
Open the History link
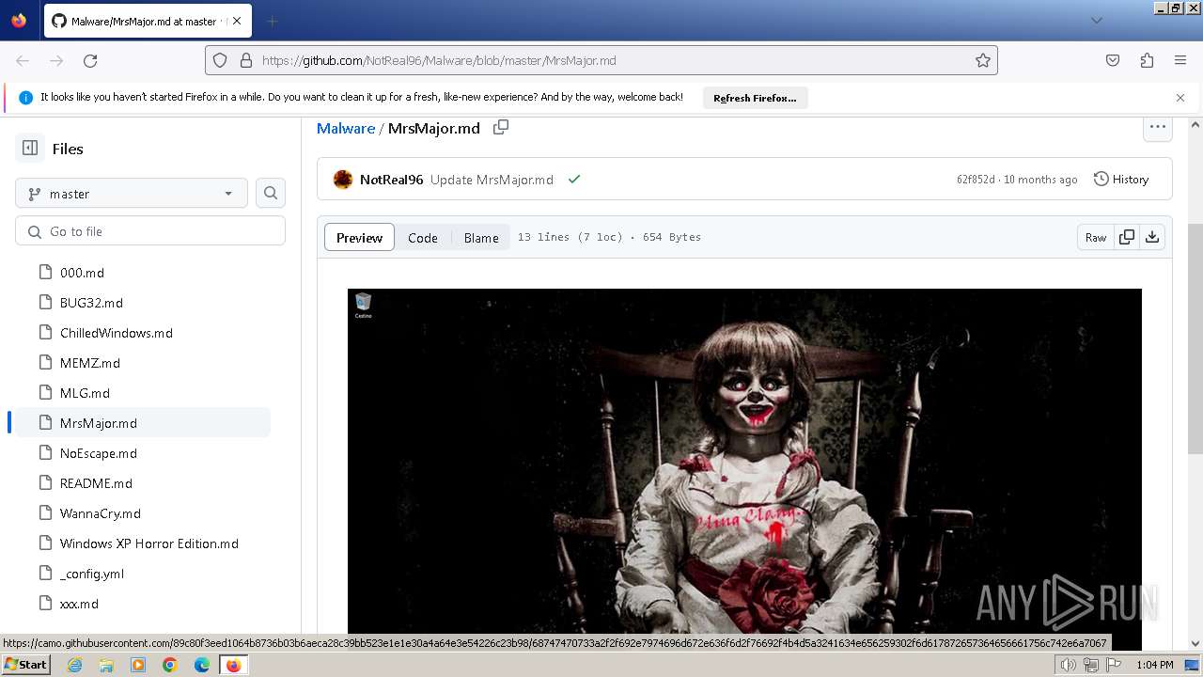coord(1121,179)
